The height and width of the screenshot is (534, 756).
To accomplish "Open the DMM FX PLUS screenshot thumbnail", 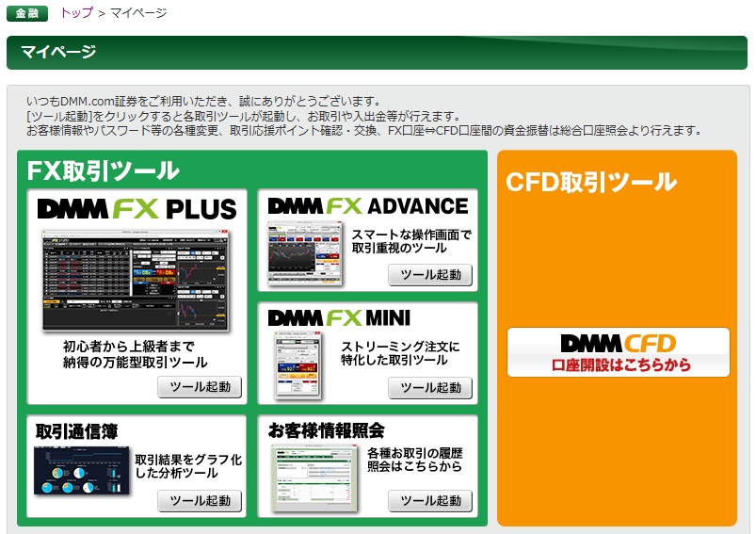I will point(136,281).
